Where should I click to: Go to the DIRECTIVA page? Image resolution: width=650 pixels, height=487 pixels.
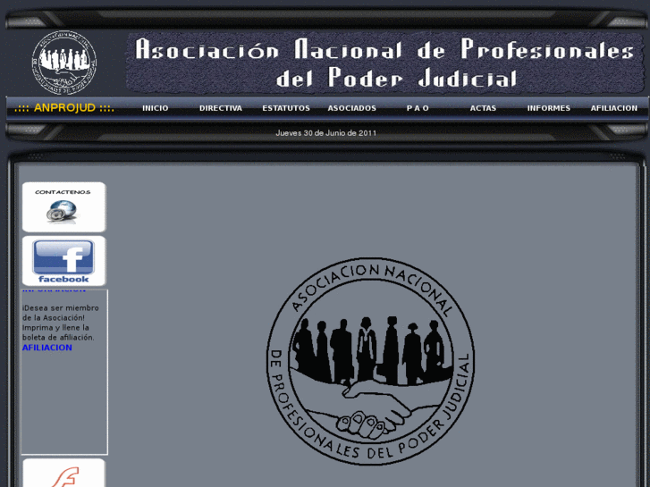pyautogui.click(x=221, y=108)
